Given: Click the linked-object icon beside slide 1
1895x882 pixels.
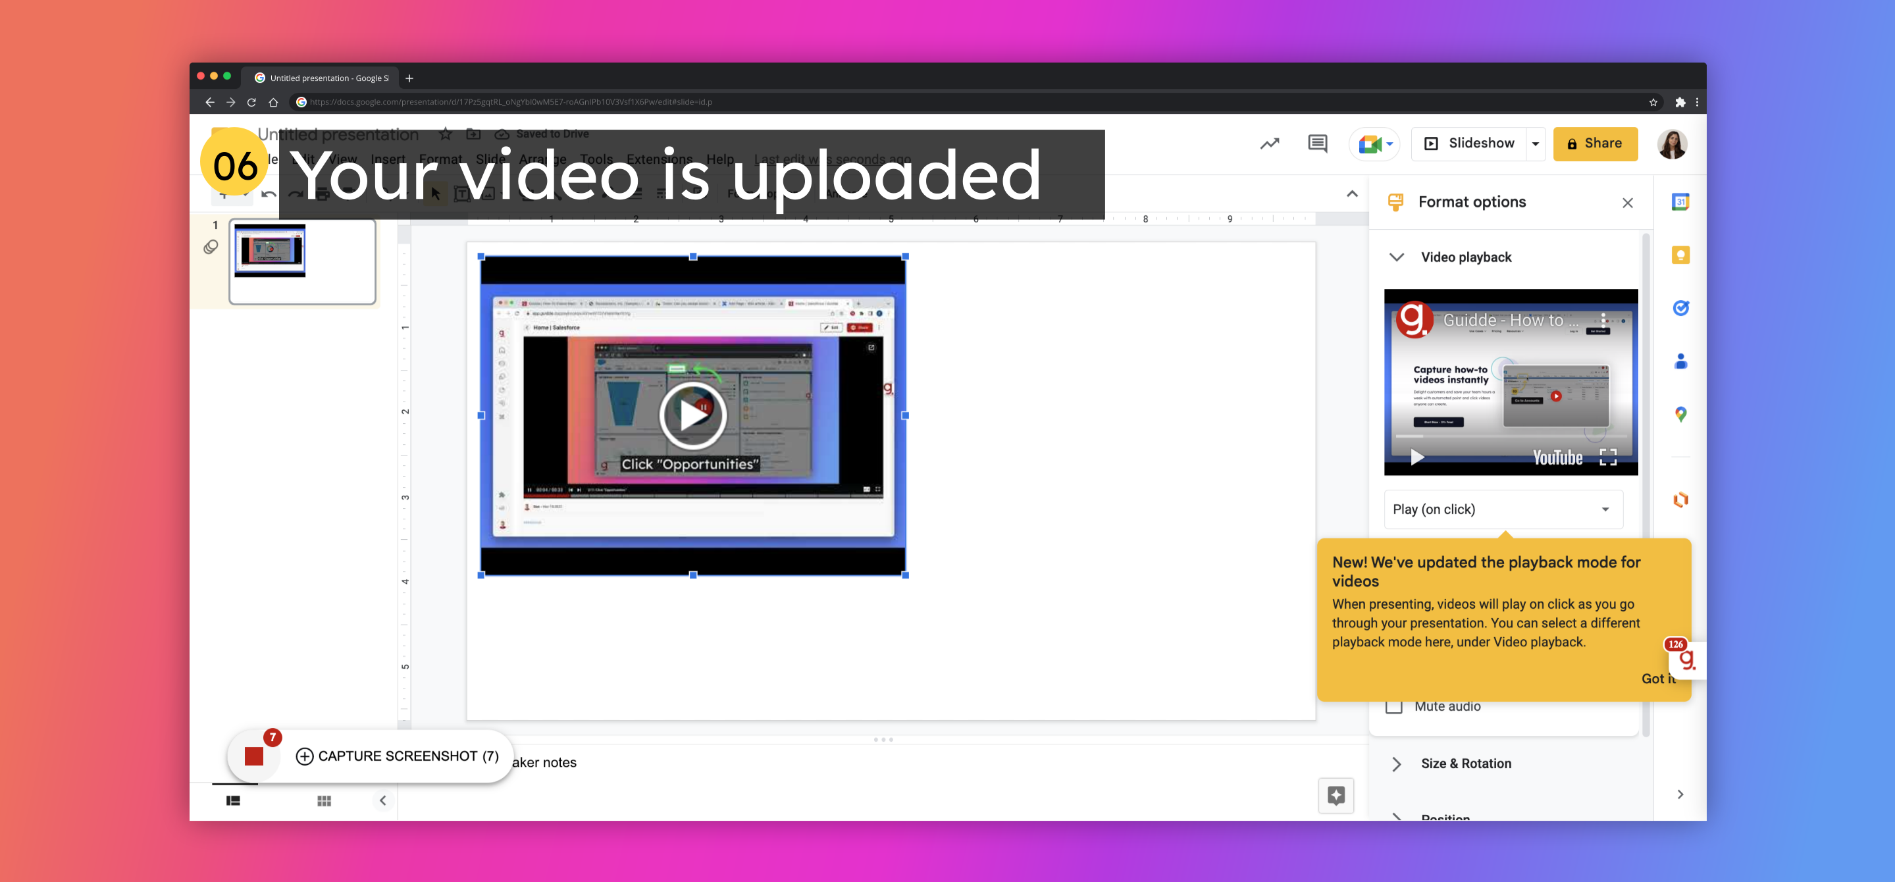Looking at the screenshot, I should [x=211, y=247].
